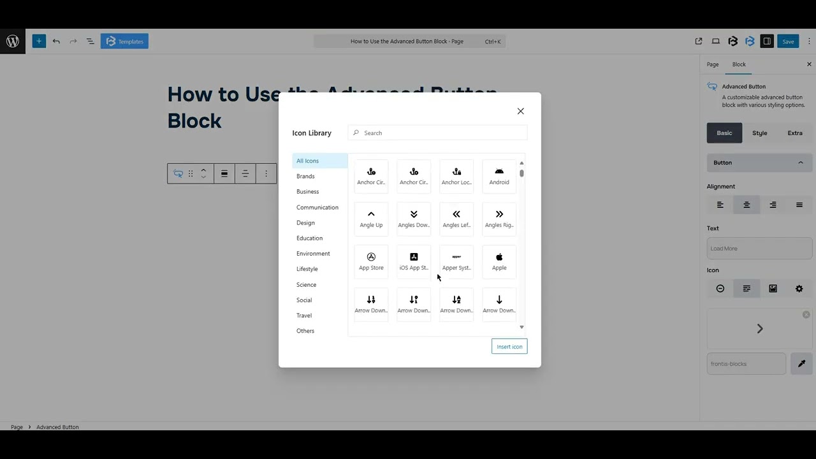Screen dimensions: 816x459
Task: Collapse the Button settings panel
Action: click(x=800, y=163)
